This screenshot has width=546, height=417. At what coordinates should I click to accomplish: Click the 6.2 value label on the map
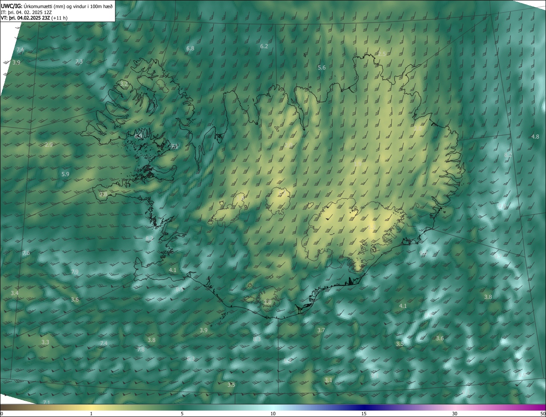[264, 46]
